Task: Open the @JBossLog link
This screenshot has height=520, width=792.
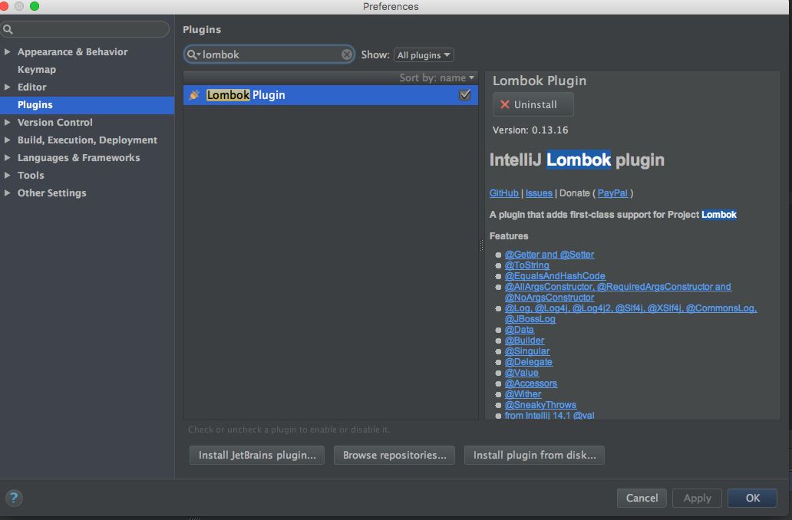Action: click(x=530, y=319)
